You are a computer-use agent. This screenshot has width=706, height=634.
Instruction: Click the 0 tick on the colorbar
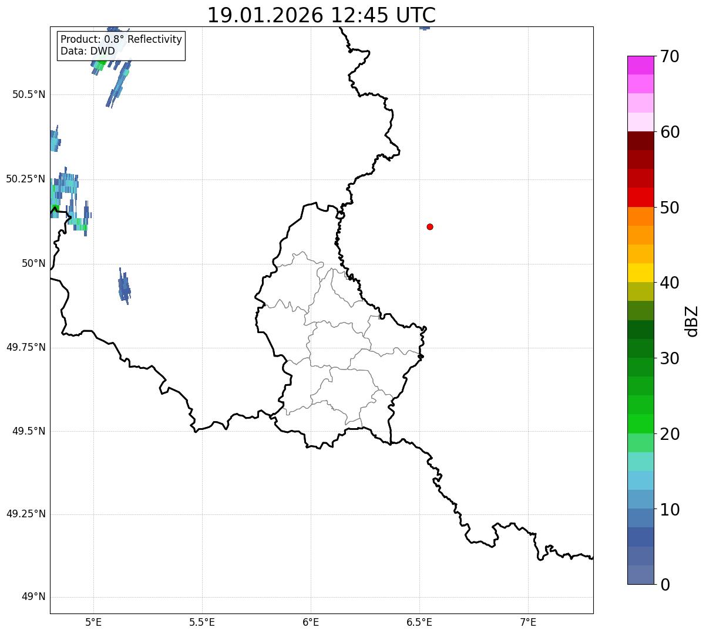click(x=664, y=585)
